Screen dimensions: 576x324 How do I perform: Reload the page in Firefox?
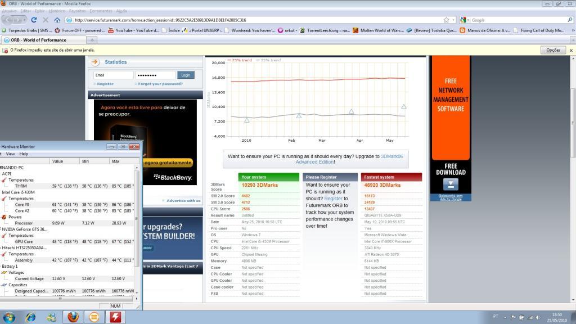[x=34, y=20]
